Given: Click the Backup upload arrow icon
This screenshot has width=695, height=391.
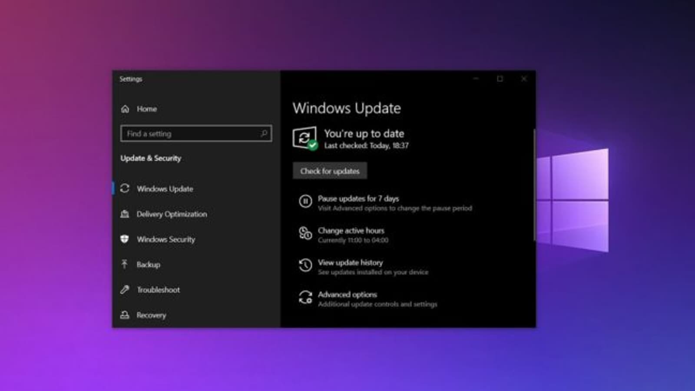Looking at the screenshot, I should click(x=125, y=264).
